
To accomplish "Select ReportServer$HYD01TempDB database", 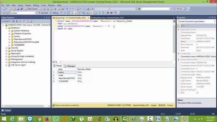I will (x=26, y=42).
